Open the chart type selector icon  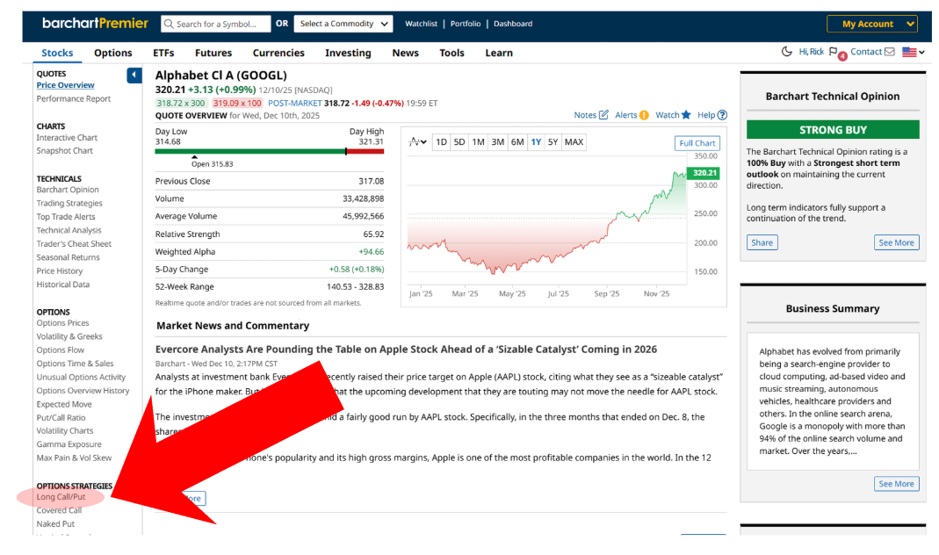[x=417, y=142]
